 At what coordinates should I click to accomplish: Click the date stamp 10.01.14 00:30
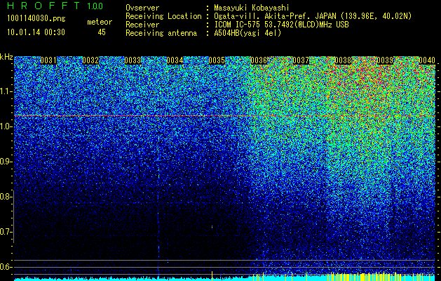36,32
